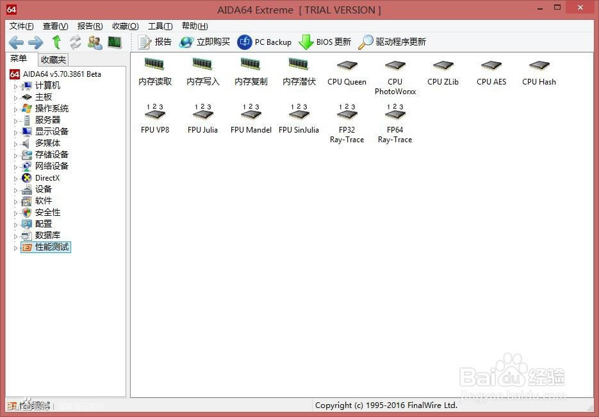Select 计算机 in the tree

[41, 86]
